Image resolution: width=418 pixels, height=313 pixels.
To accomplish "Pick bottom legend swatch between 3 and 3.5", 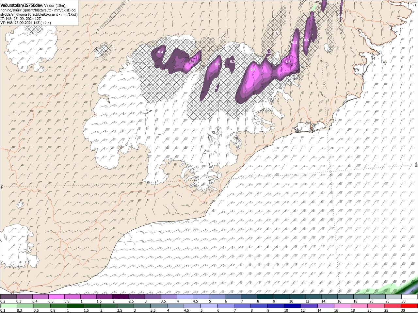I will [142, 306].
